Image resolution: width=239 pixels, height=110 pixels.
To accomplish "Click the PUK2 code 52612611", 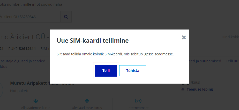I will click(x=27, y=49).
